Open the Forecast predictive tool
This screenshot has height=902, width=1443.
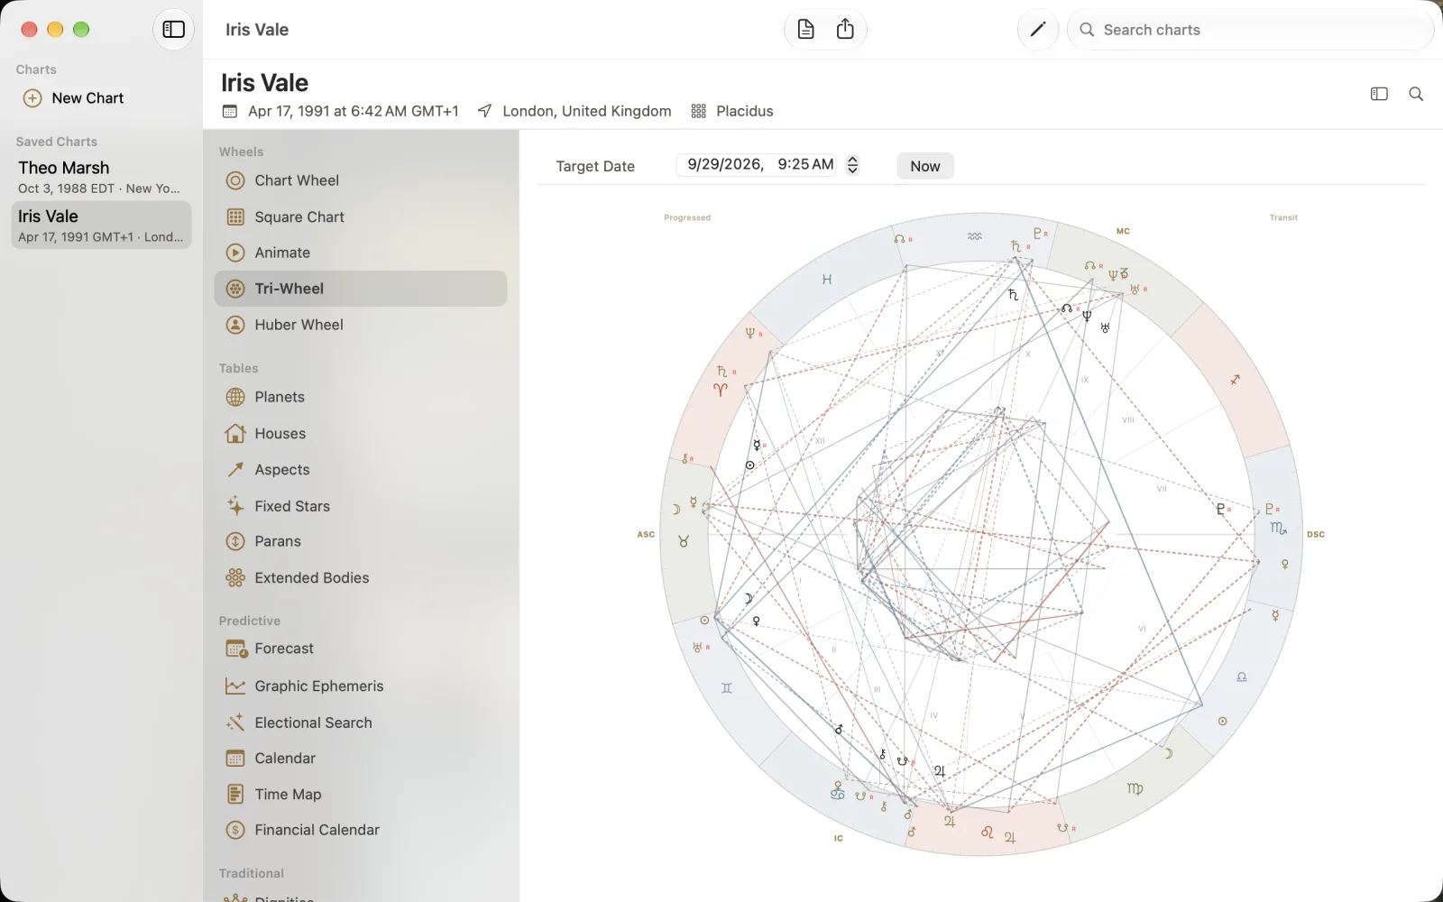pos(361,649)
